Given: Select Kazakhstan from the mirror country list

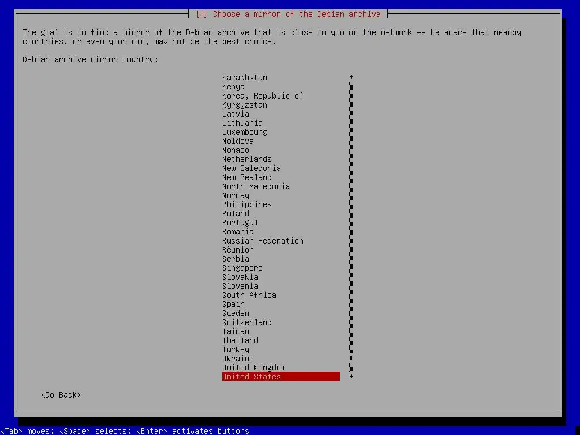Looking at the screenshot, I should [245, 78].
